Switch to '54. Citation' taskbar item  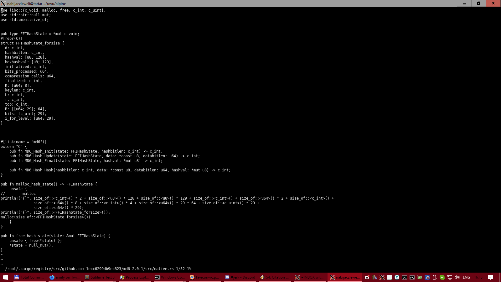(275, 277)
